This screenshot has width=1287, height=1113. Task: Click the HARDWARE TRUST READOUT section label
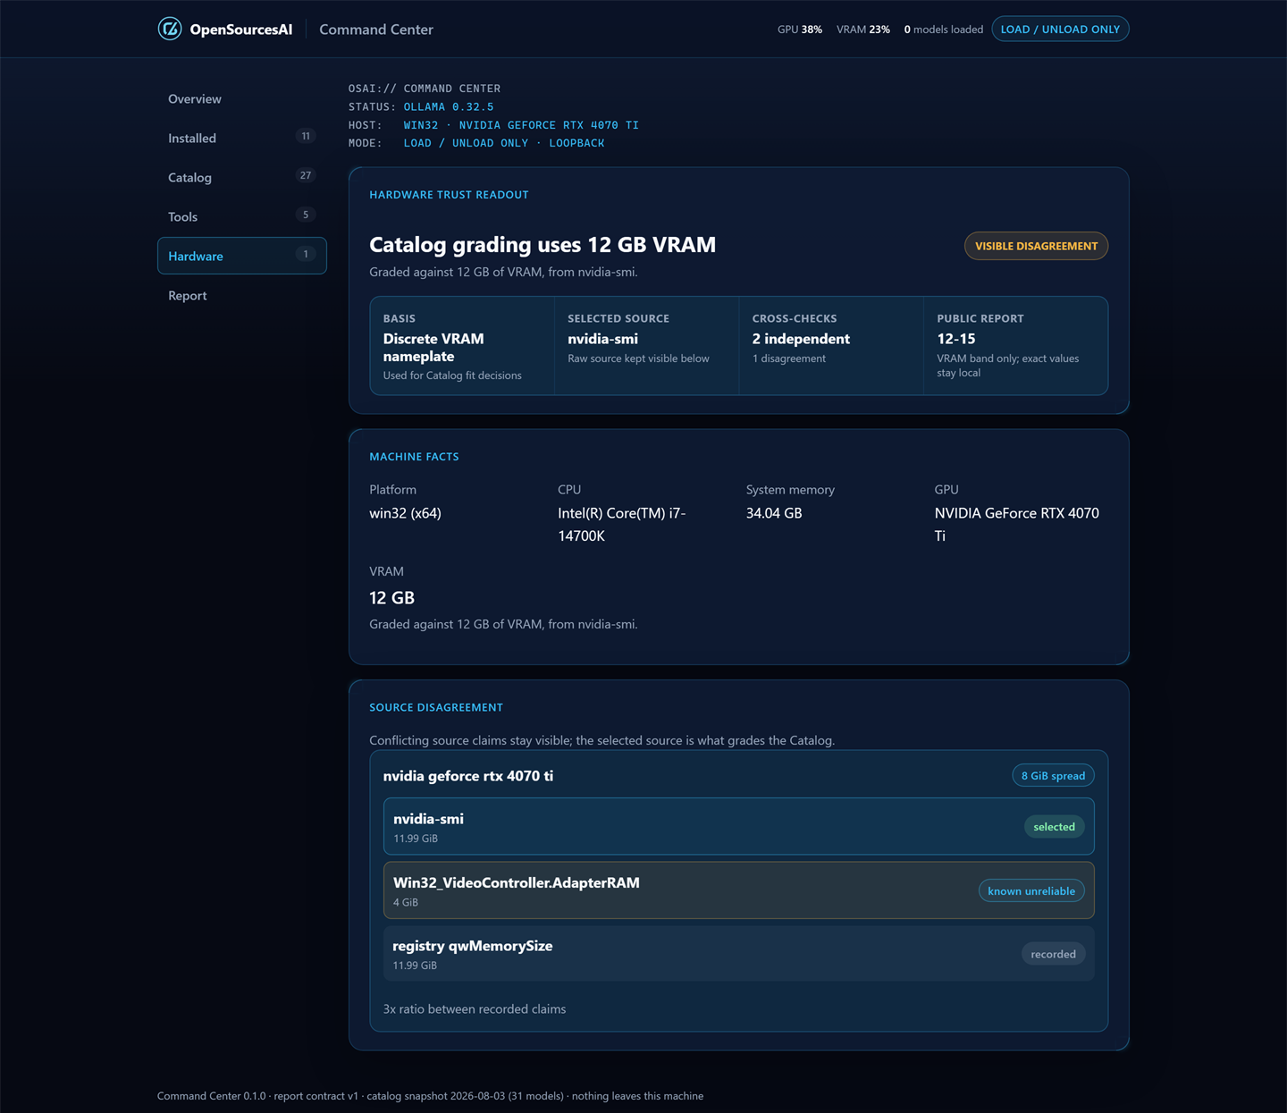(449, 195)
